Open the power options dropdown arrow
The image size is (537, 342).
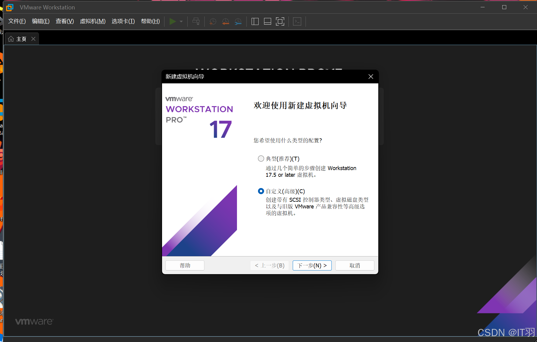coord(181,22)
